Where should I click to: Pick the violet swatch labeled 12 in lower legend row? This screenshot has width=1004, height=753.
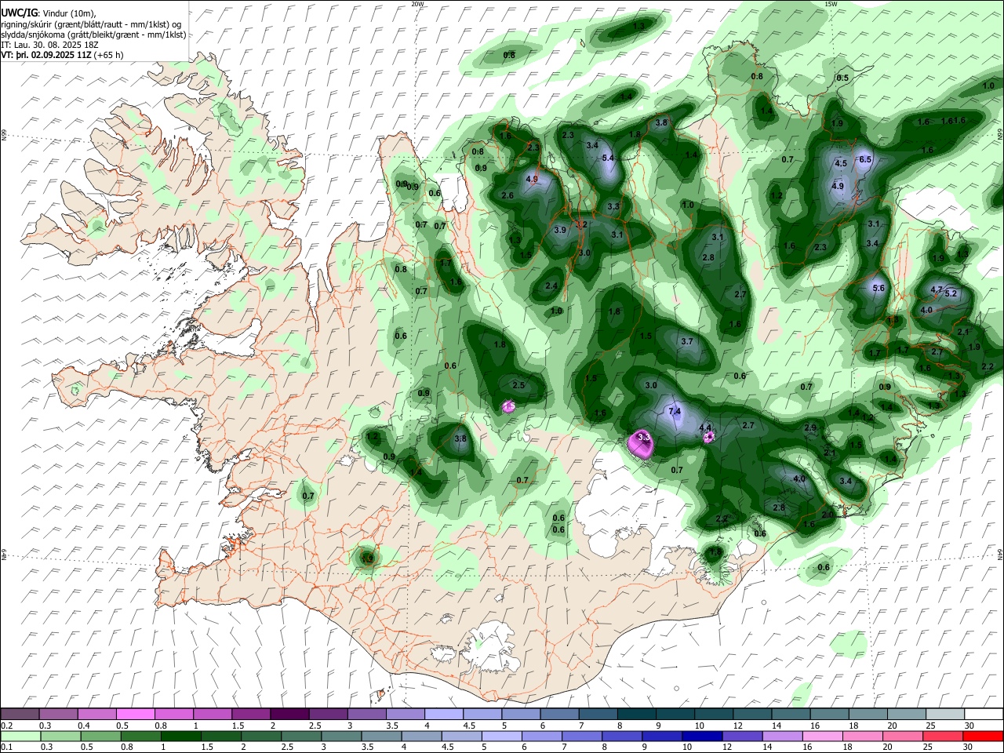pos(742,736)
